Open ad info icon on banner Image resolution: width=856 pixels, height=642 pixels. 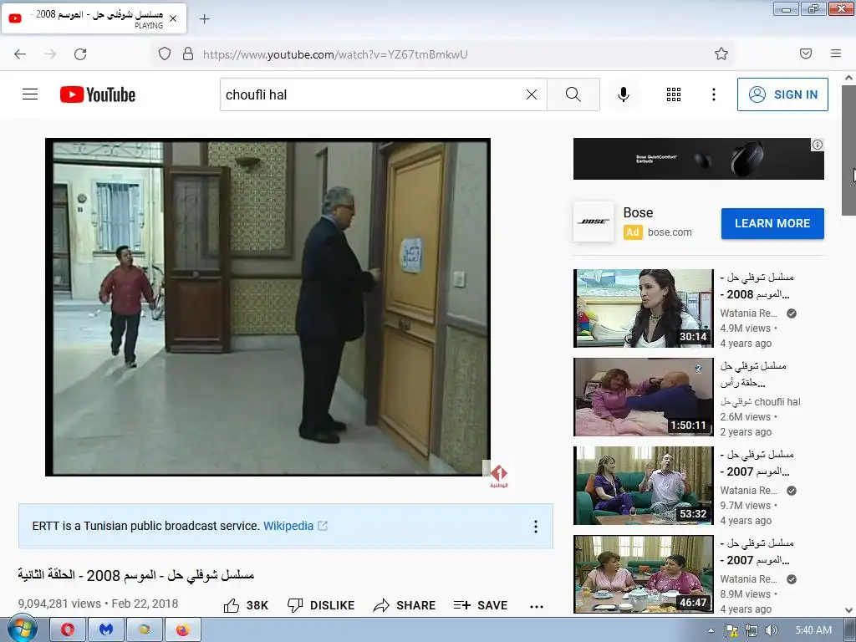point(818,145)
